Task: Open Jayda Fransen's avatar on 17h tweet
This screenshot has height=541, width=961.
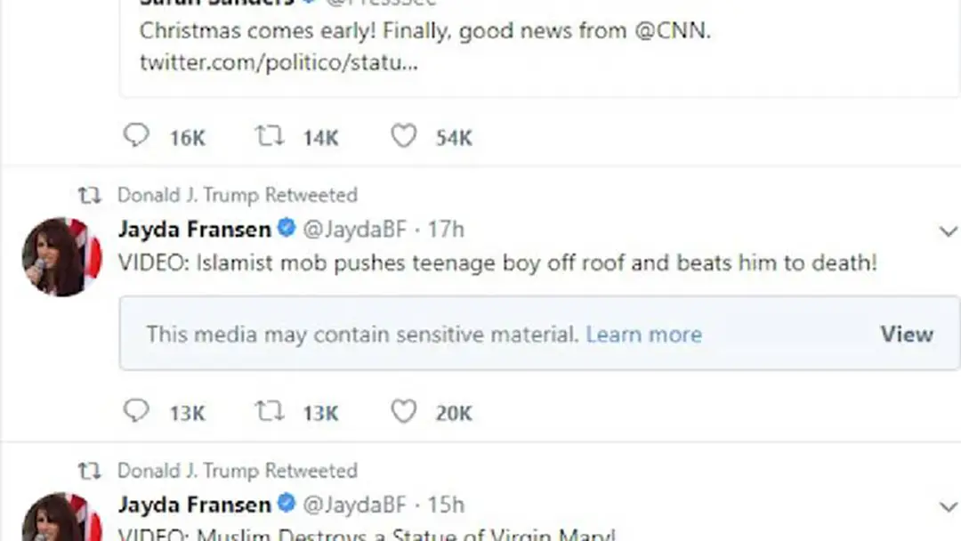Action: pos(61,257)
